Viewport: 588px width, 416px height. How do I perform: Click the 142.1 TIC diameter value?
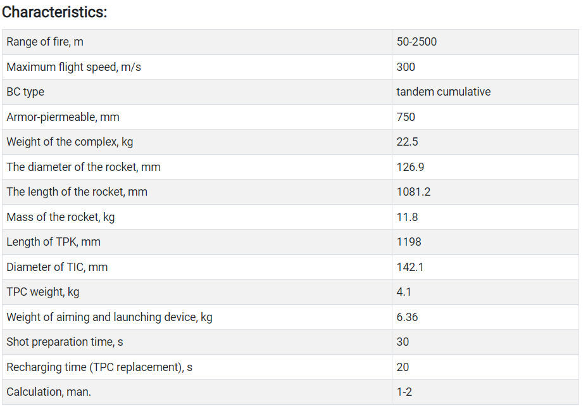[410, 267]
